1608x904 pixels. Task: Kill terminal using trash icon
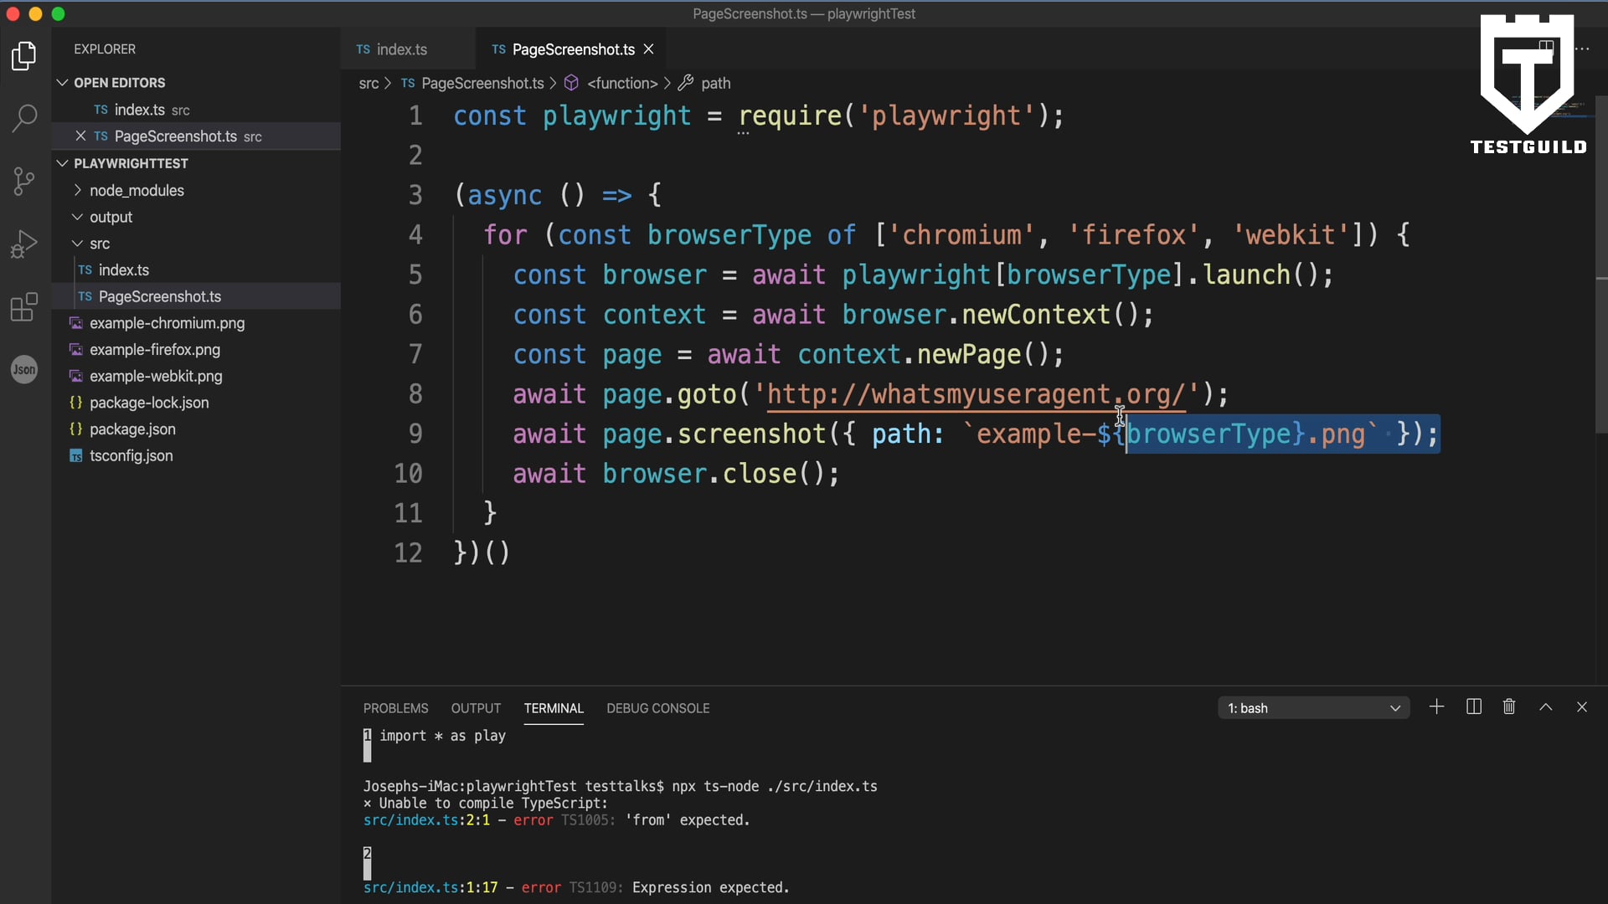[1509, 707]
